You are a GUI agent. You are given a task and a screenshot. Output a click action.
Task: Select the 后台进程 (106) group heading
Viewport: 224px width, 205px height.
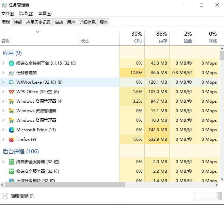pos(21,152)
